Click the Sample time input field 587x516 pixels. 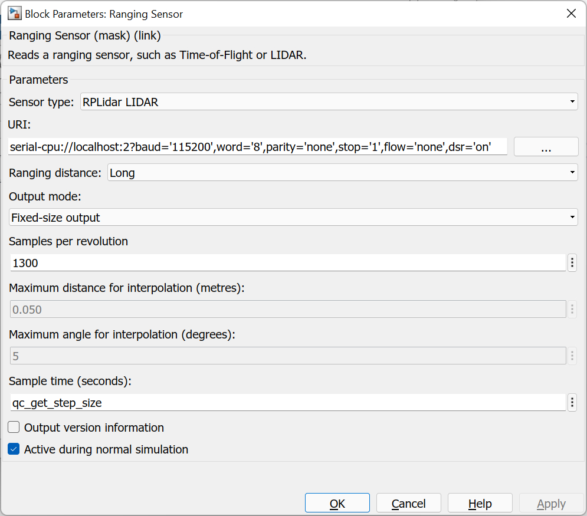pyautogui.click(x=287, y=403)
